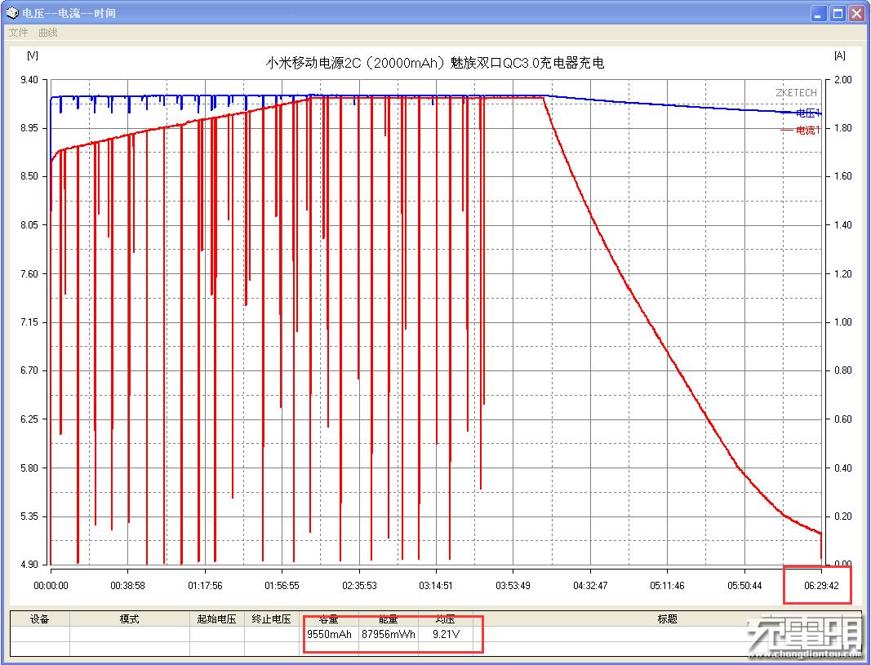Click the 06:29:42 time axis label
The width and height of the screenshot is (871, 665).
click(x=821, y=586)
